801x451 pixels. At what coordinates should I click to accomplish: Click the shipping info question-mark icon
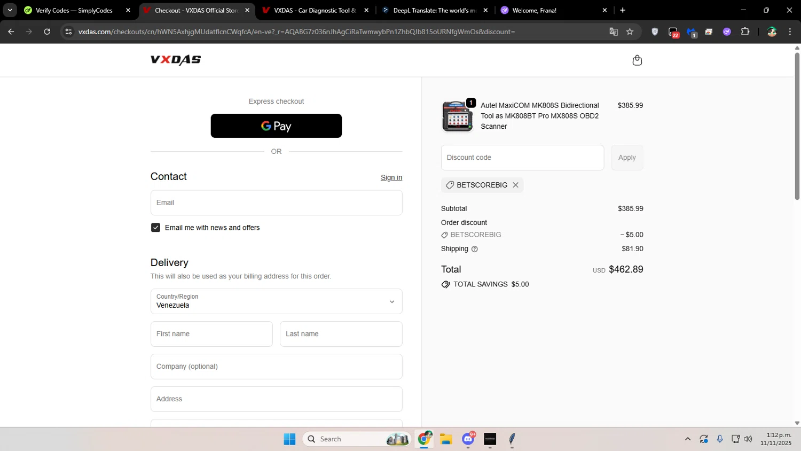[474, 249]
